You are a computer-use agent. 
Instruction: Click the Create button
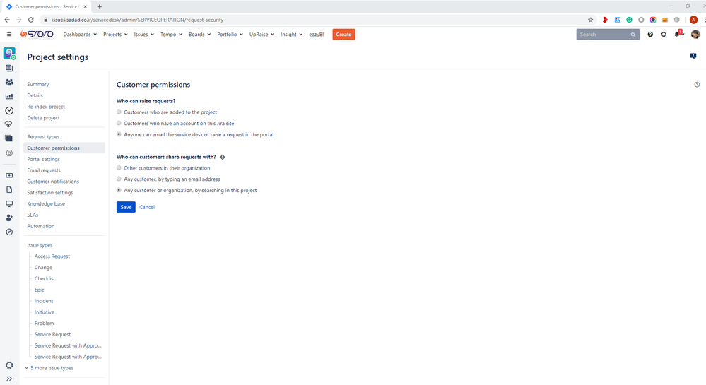pyautogui.click(x=343, y=34)
